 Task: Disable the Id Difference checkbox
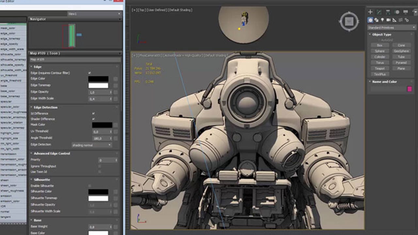tap(93, 113)
